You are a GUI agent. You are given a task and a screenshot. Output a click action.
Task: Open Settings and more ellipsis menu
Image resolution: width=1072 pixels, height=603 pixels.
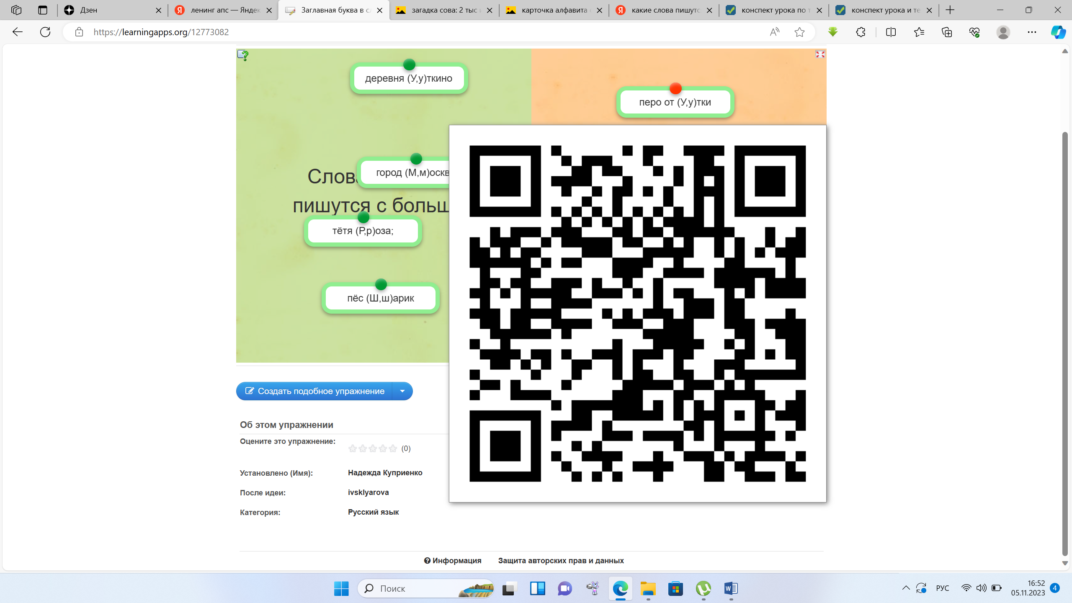pos(1032,32)
